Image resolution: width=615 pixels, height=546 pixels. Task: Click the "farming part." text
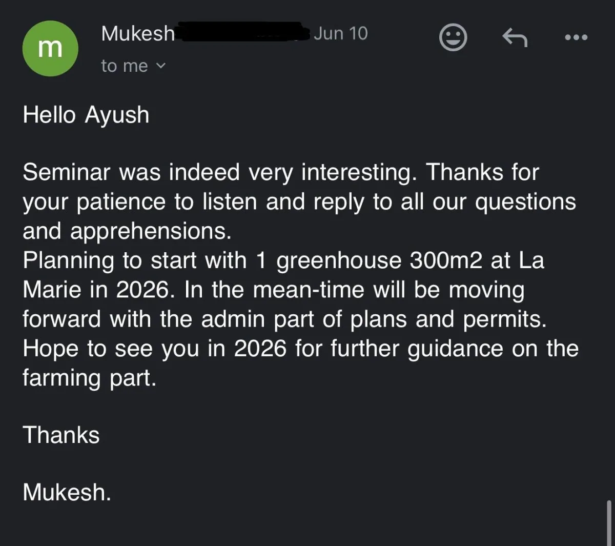pos(89,378)
